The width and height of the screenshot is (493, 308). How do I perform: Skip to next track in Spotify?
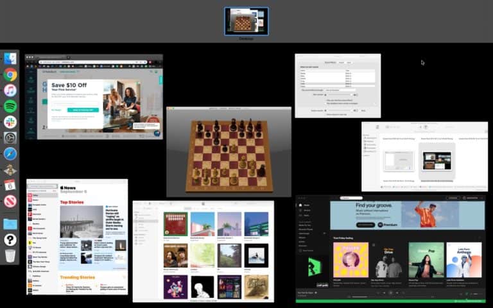click(397, 293)
